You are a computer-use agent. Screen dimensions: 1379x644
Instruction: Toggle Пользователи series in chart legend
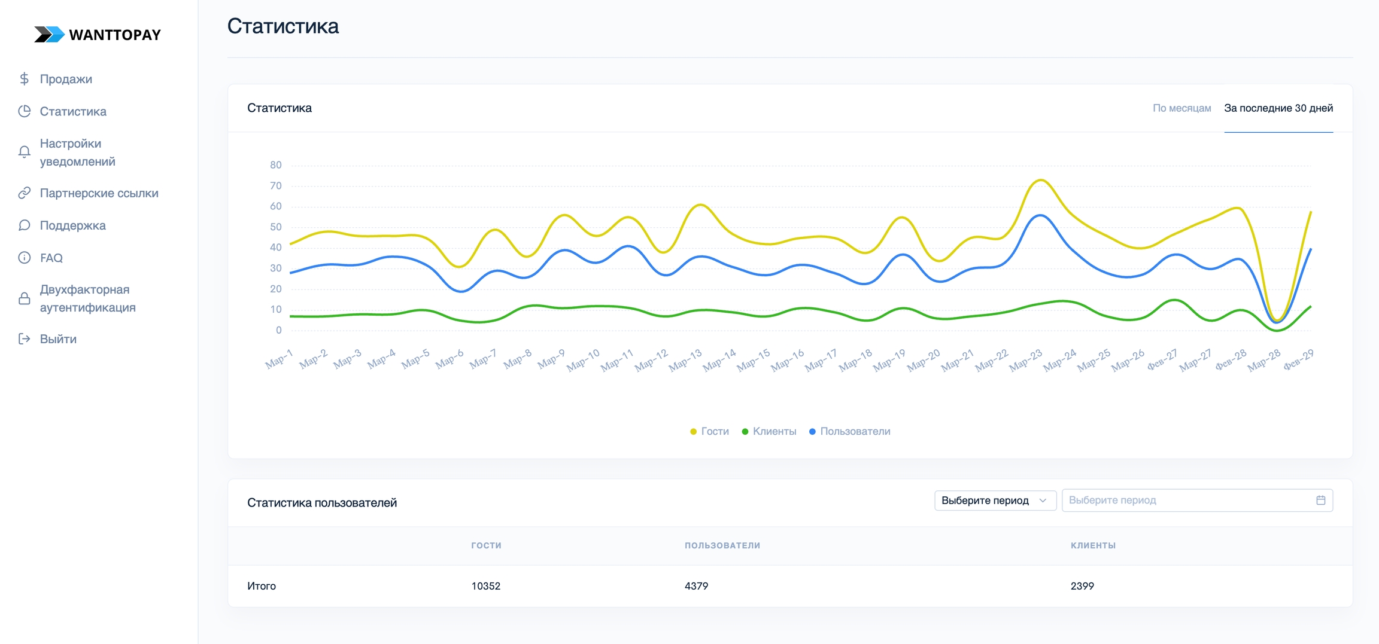pyautogui.click(x=850, y=431)
